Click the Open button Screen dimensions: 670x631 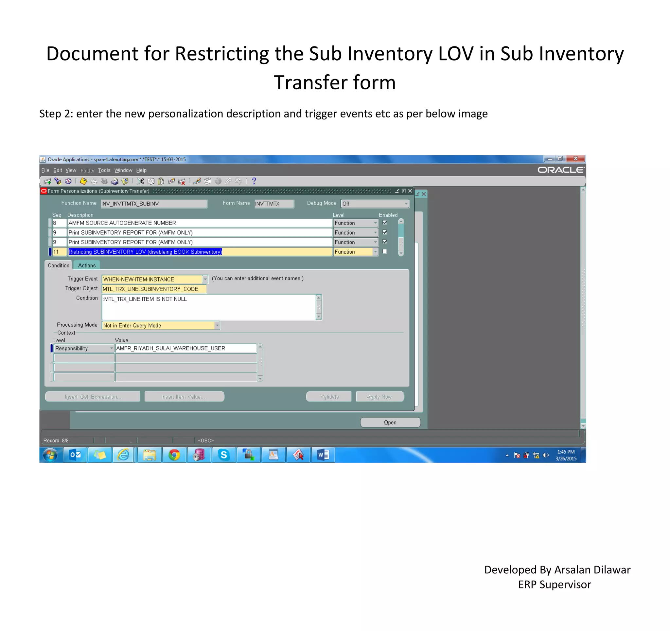tap(390, 422)
